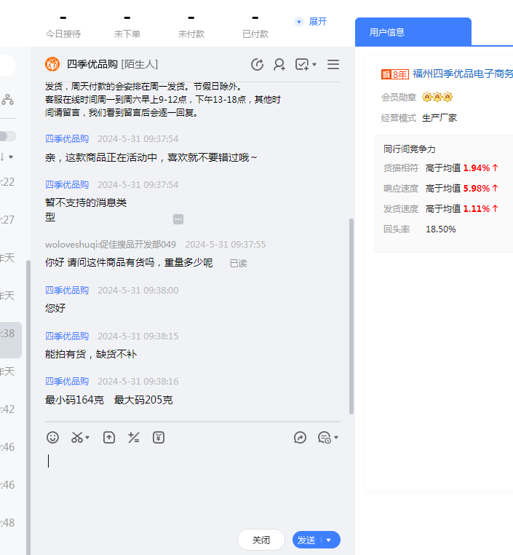
Task: Click the add contact icon in chat header
Action: [279, 65]
